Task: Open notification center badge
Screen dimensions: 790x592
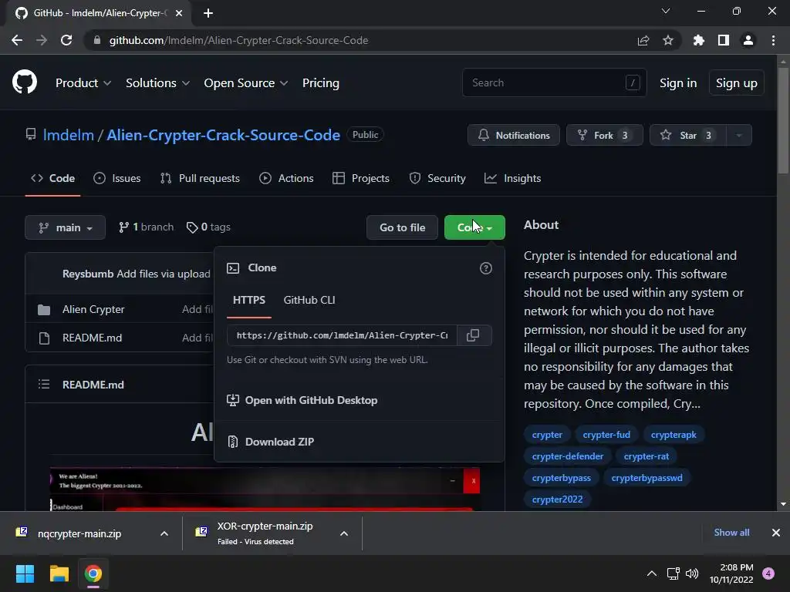Action: click(x=768, y=573)
